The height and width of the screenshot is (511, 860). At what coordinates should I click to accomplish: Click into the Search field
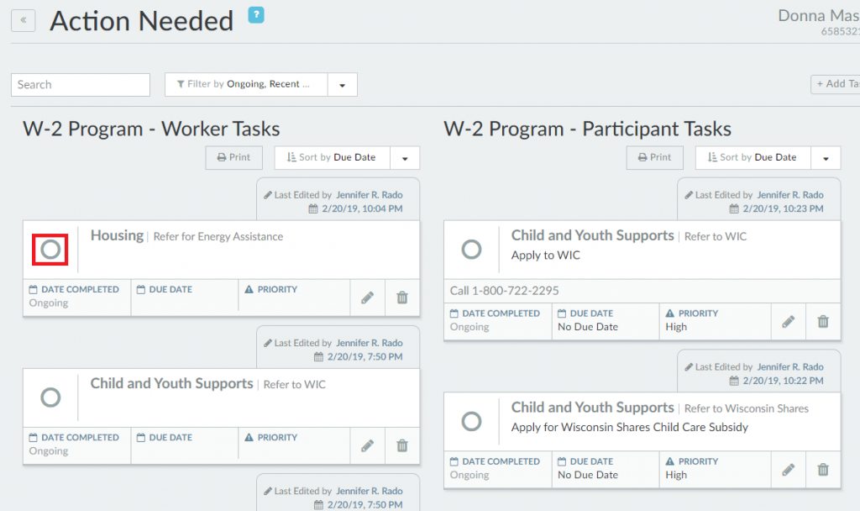[x=81, y=85]
